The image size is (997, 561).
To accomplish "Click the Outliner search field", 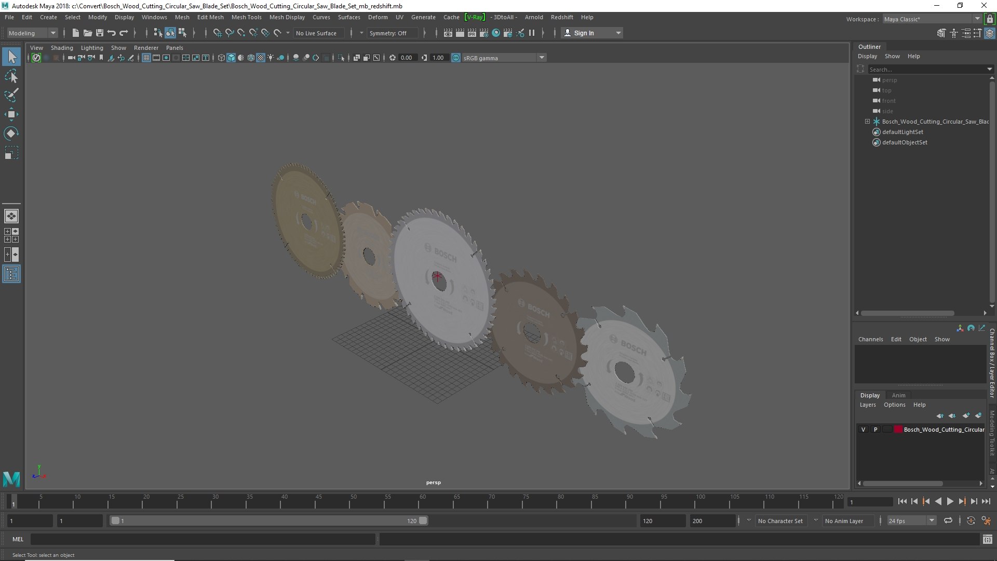I will pyautogui.click(x=928, y=69).
